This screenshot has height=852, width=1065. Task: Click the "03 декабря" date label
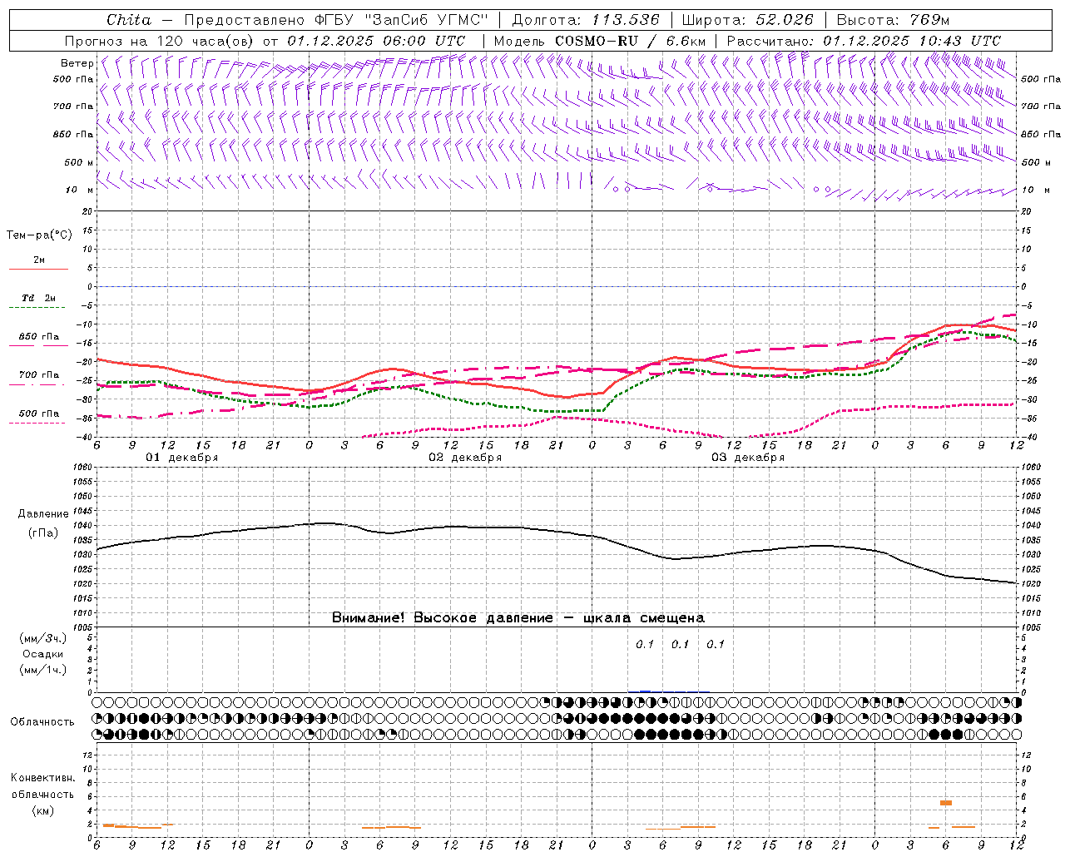point(748,458)
